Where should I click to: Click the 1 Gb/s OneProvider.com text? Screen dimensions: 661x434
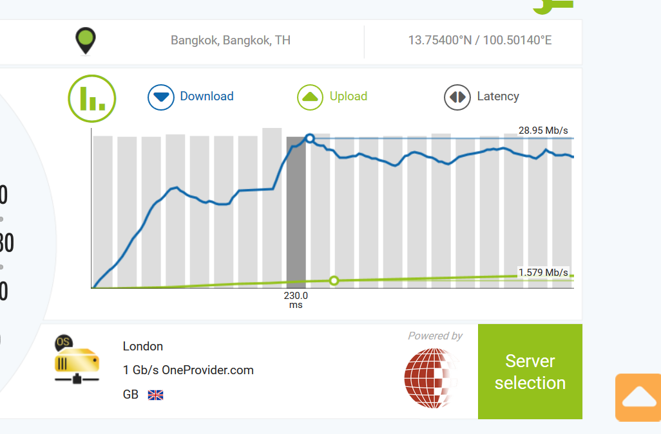188,370
